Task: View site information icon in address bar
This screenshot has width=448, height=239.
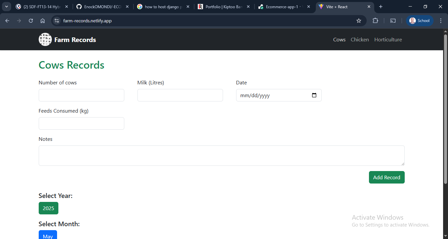Action: coord(57,21)
